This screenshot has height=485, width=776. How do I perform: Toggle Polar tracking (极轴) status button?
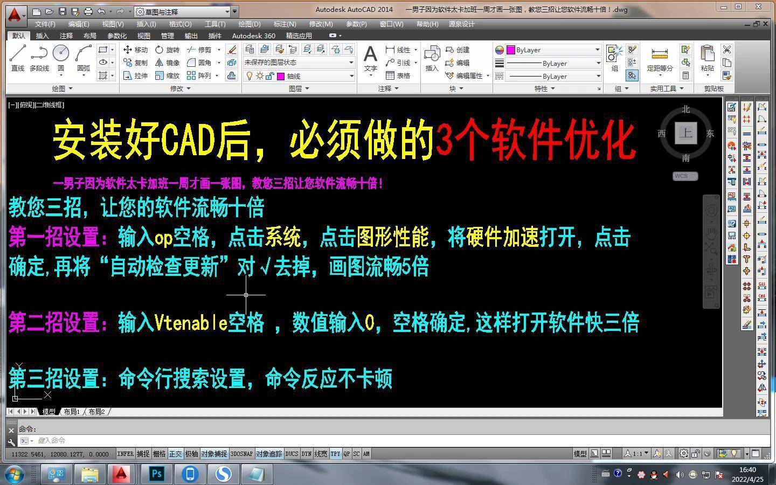[191, 454]
